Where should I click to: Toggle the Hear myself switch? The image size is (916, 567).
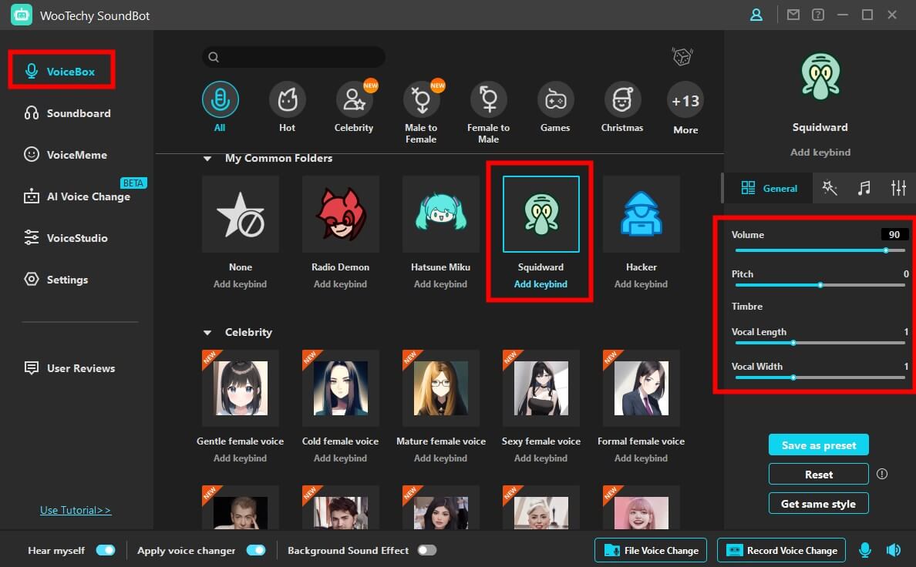[x=105, y=550]
